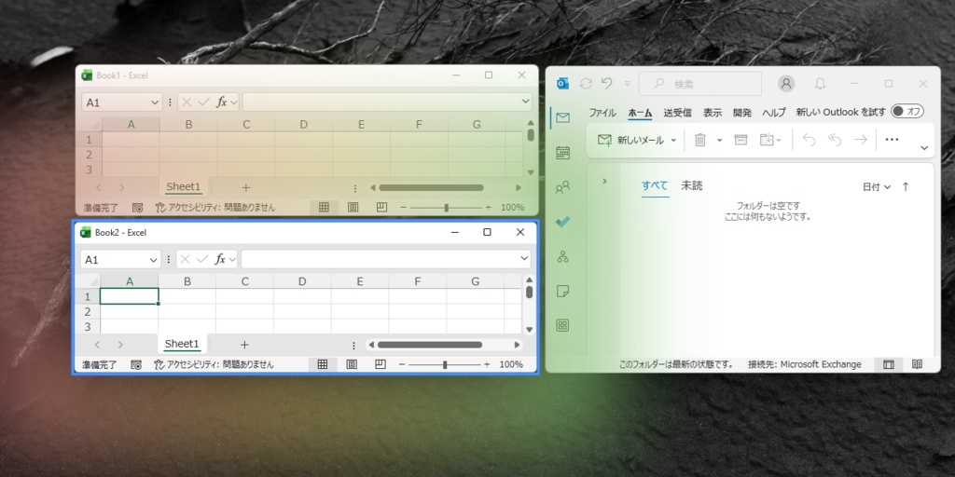The height and width of the screenshot is (477, 955).
Task: Expand Name Box dropdown in Book1
Action: (x=155, y=102)
